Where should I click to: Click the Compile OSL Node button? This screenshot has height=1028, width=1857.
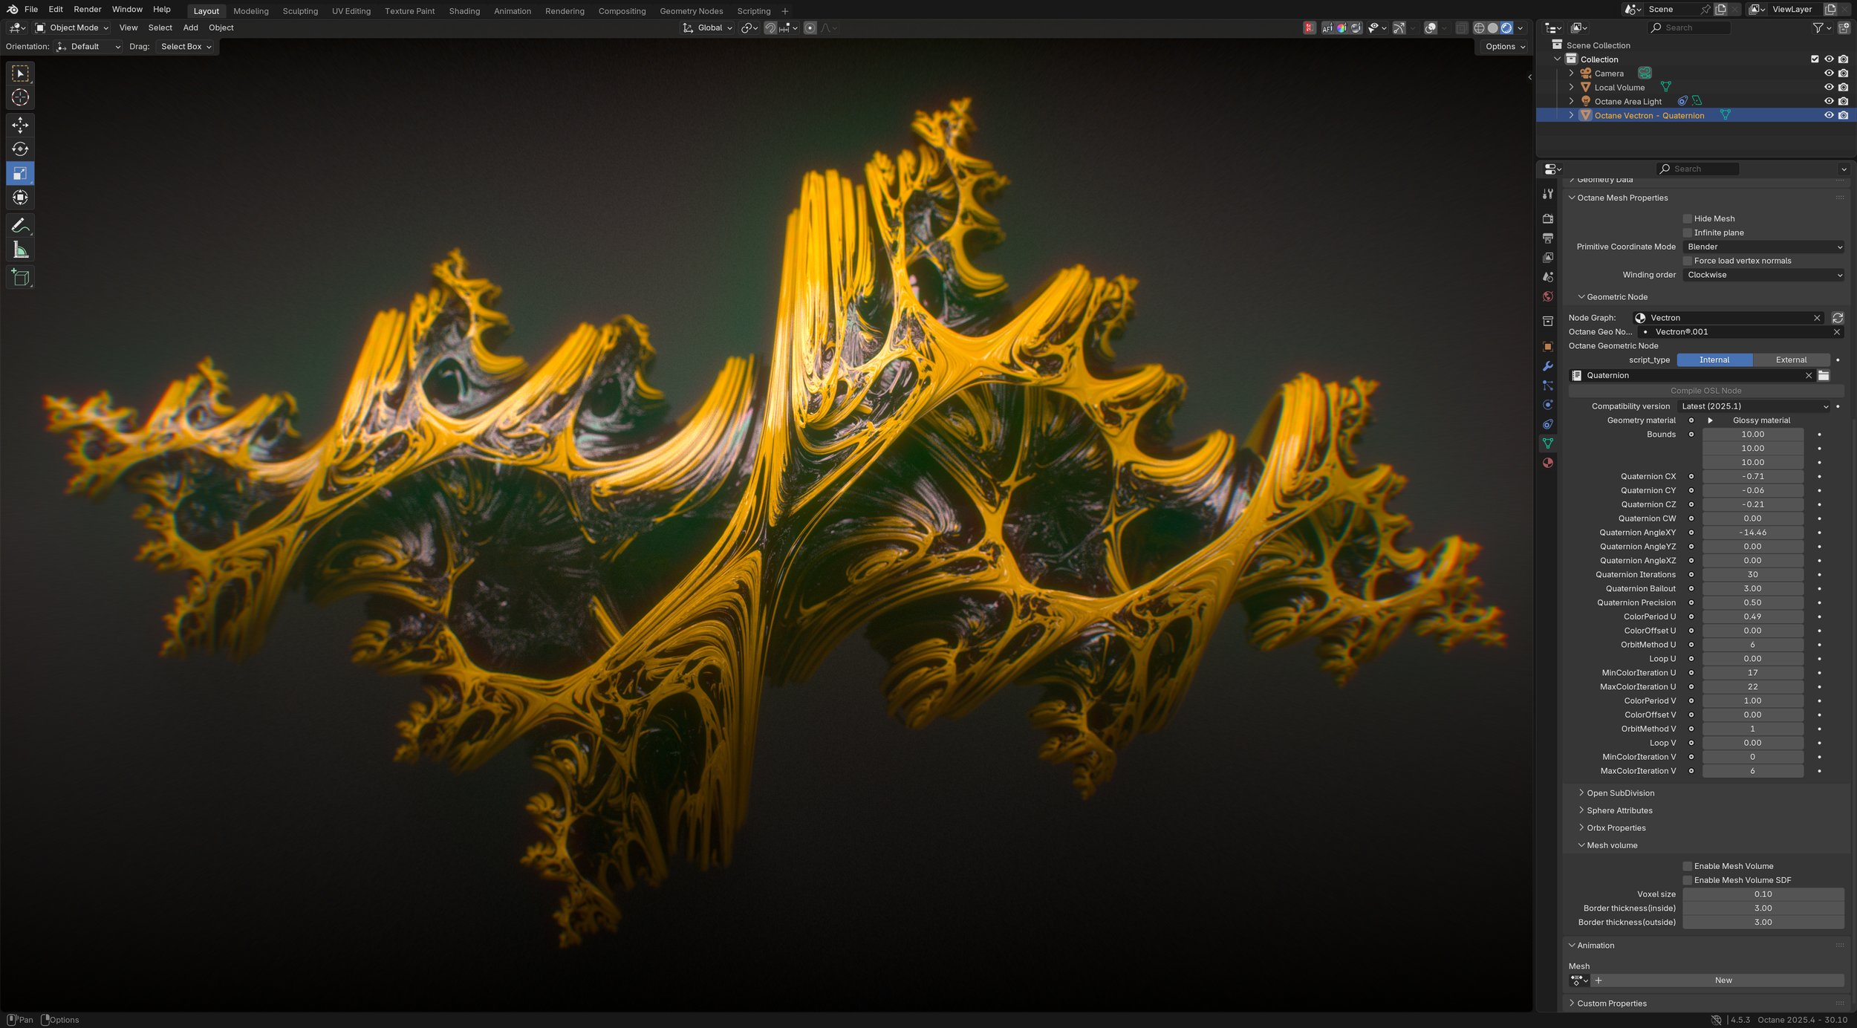pyautogui.click(x=1705, y=390)
